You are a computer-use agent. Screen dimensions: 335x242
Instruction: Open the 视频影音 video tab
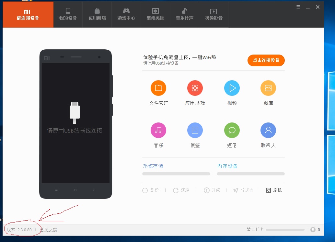click(x=214, y=15)
